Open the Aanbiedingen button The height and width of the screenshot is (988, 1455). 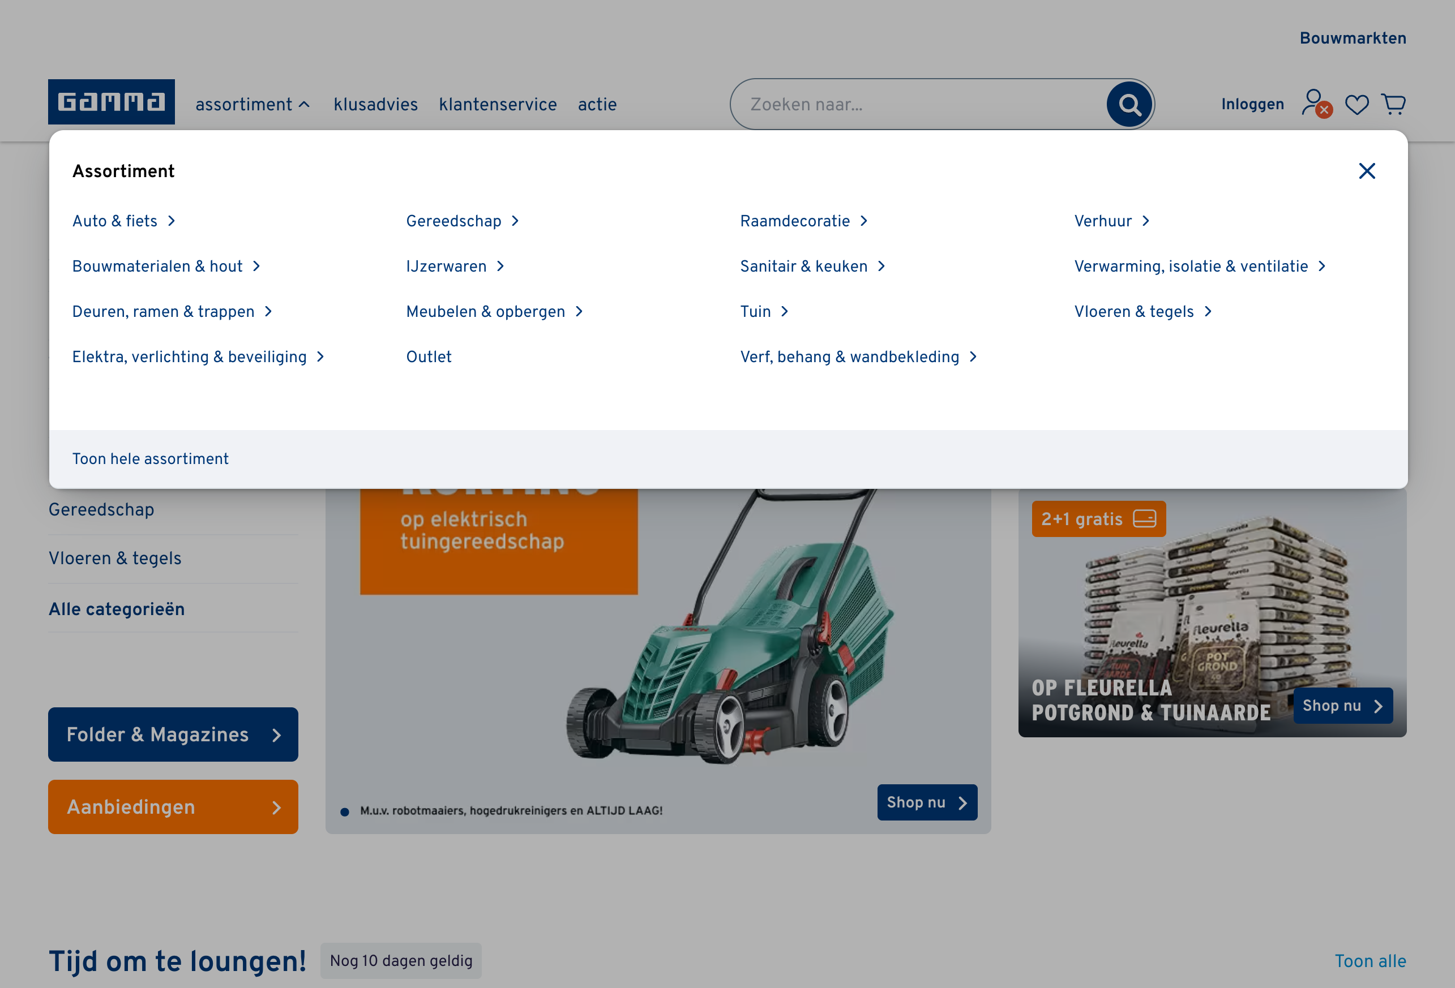(173, 807)
